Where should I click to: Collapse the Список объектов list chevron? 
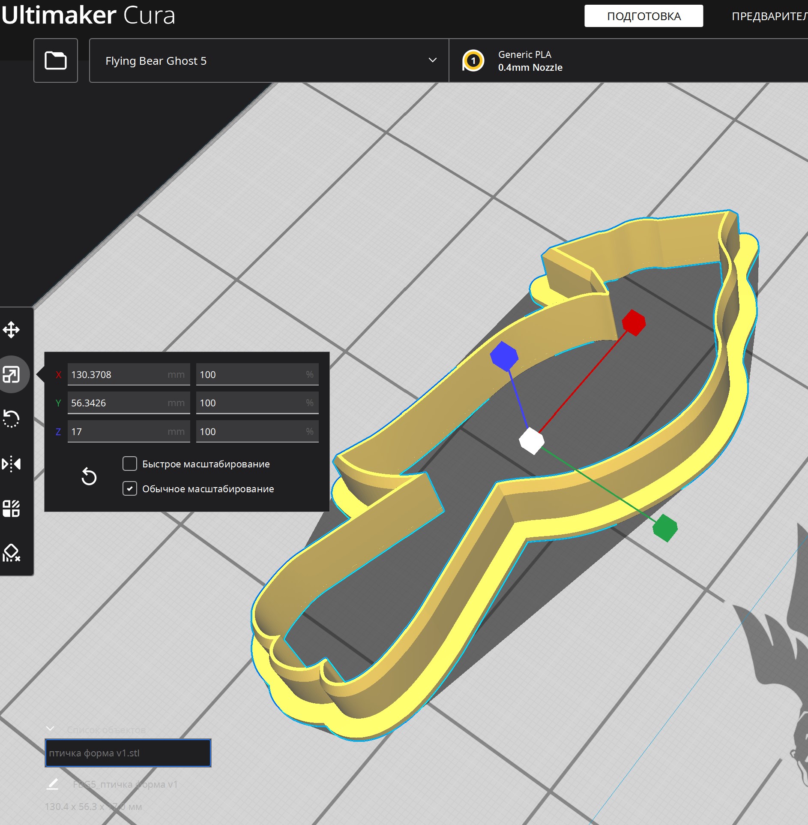tap(50, 729)
